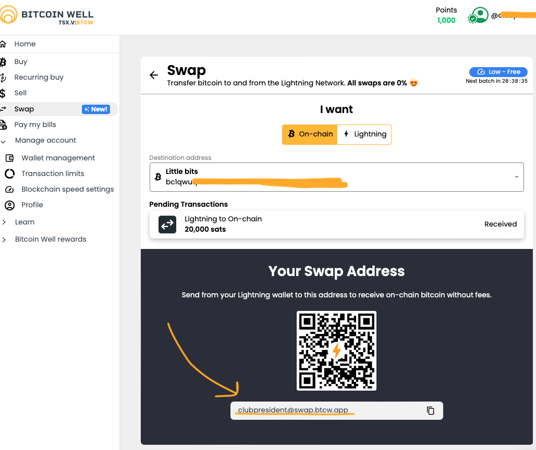536x450 pixels.
Task: Click the Wallet management icon in sidebar
Action: 9,158
